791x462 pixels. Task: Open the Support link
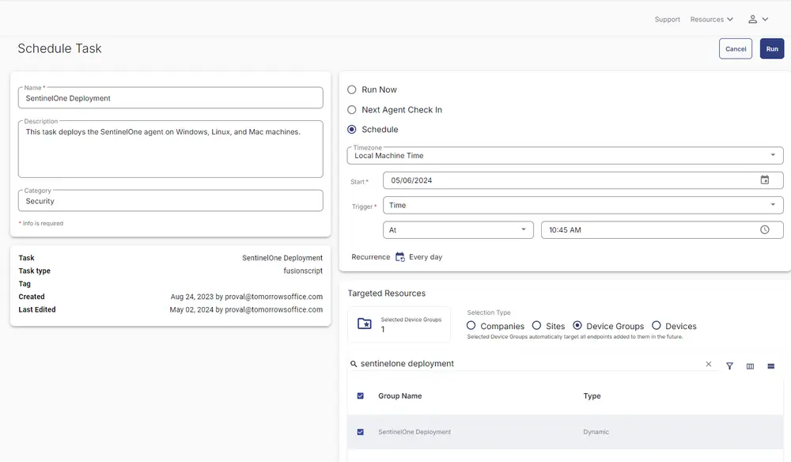click(667, 19)
